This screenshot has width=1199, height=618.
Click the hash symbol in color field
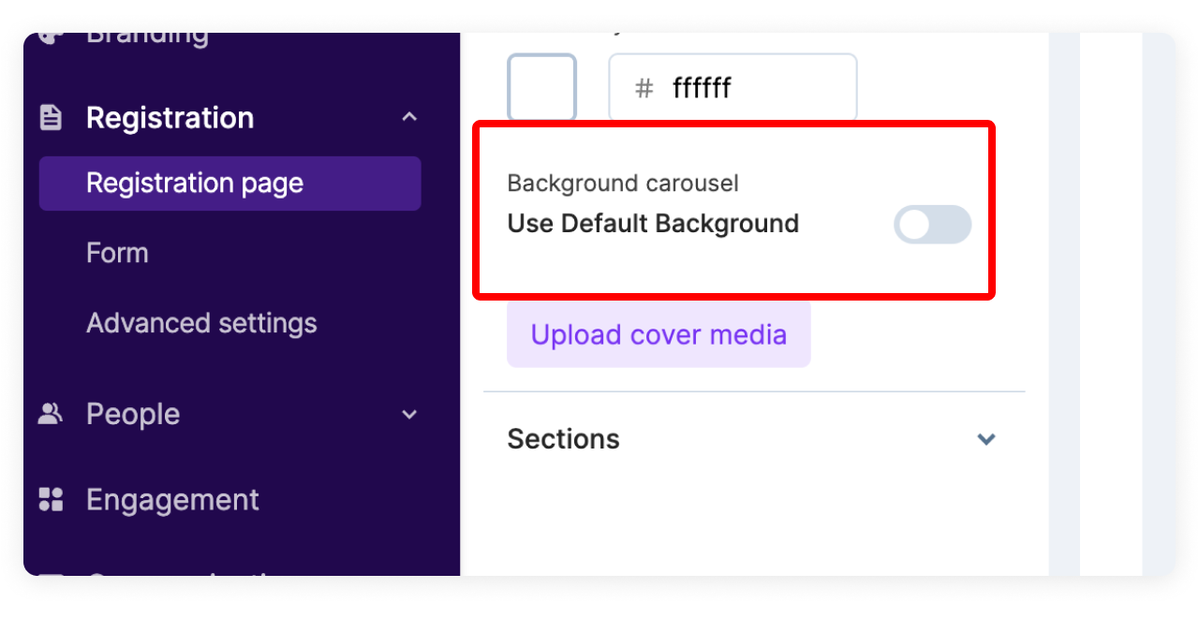pos(644,89)
